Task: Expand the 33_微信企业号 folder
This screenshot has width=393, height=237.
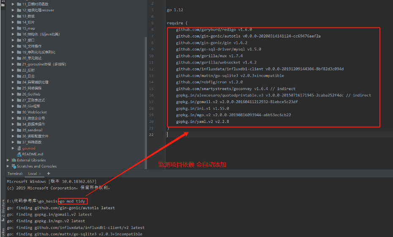Action: pos(13,118)
